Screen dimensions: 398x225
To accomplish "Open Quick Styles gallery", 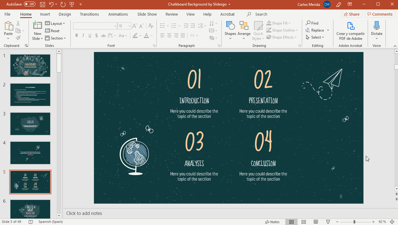I will tap(258, 31).
